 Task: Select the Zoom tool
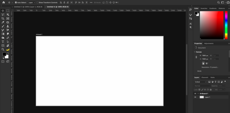(x=3, y=49)
